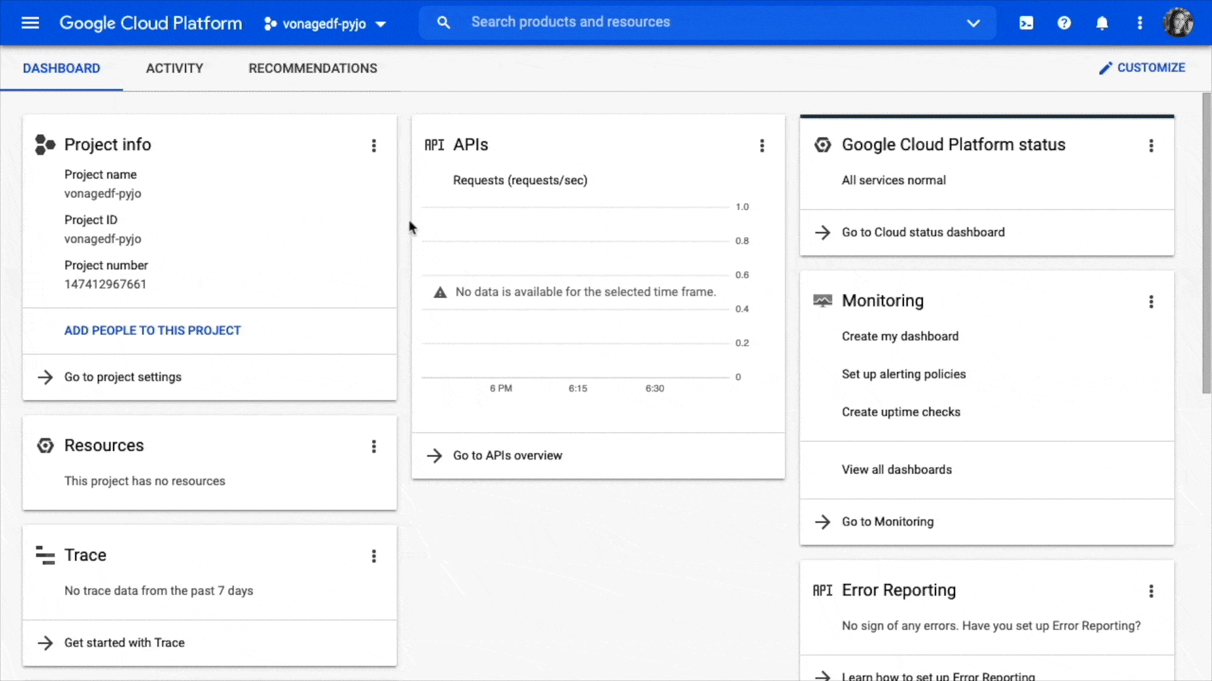Open View all dashboards link

(x=896, y=470)
